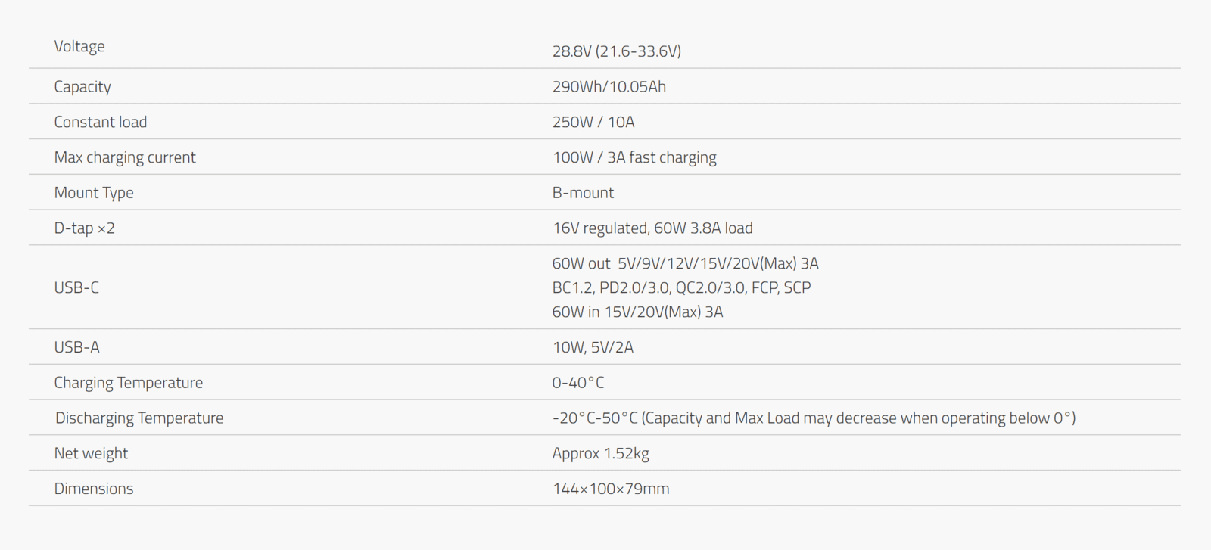Click the Voltage label
Viewport: 1211px width, 550px height.
79,47
